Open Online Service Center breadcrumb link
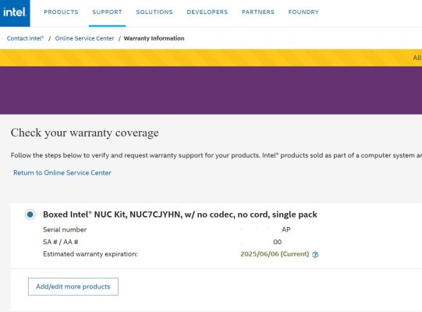This screenshot has width=422, height=312. coord(84,38)
